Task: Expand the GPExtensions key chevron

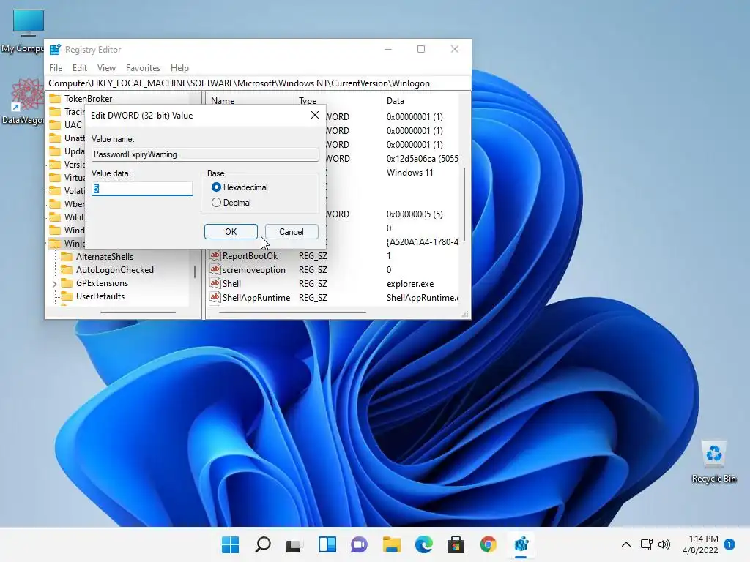Action: click(54, 283)
